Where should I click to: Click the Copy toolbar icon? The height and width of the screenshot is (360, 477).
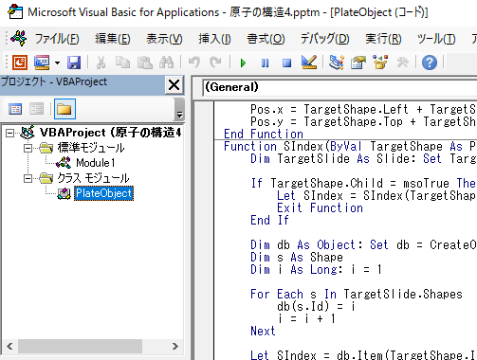122,63
